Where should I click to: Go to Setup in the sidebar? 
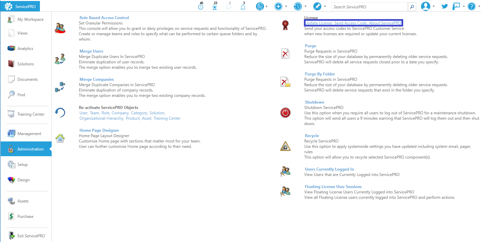point(26,165)
